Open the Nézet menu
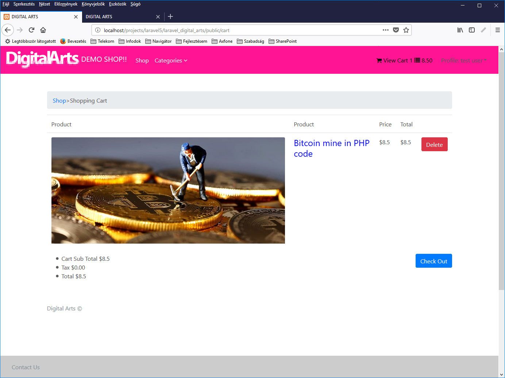505x378 pixels. [x=45, y=4]
